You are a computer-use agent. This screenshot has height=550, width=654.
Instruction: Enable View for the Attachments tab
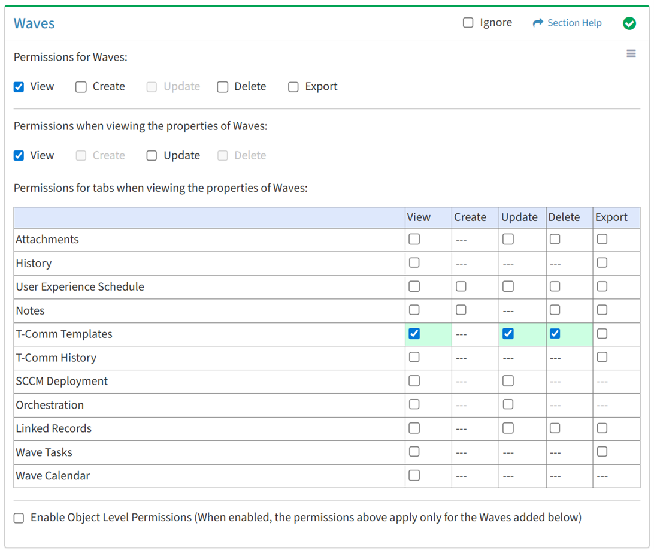click(414, 239)
